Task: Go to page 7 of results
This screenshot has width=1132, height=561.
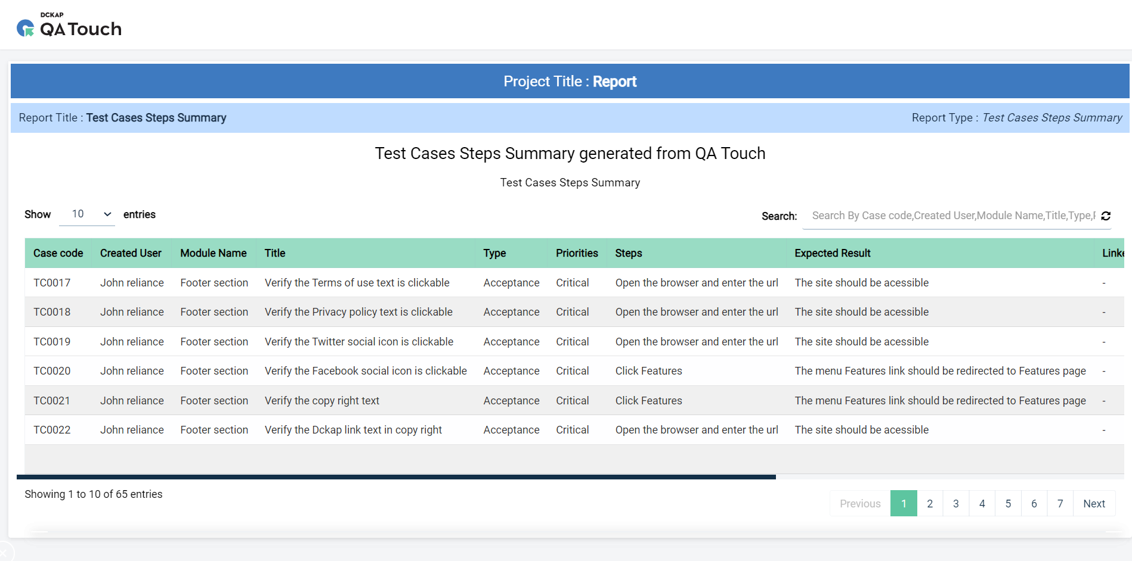Action: click(x=1060, y=504)
